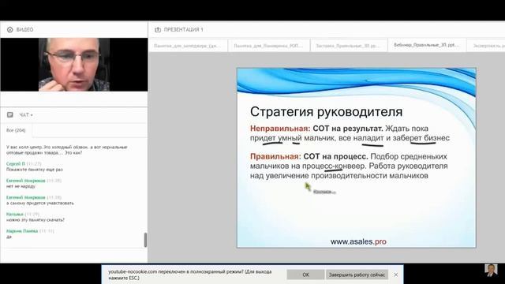Viewport: 505px width, 284px height.
Task: Click the red word Неправильная on slide
Action: [x=280, y=129]
